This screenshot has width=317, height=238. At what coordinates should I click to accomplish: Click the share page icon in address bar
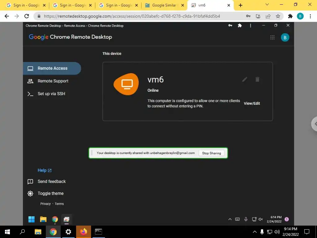point(268,16)
